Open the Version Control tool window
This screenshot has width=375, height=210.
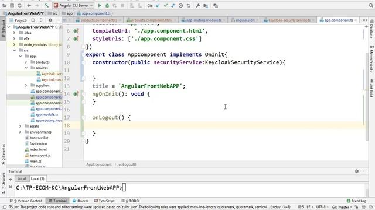[x=26, y=201]
